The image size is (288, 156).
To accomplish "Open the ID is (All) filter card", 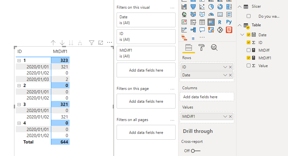I will click(x=146, y=37).
